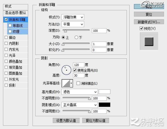Select the 等高线 sub-item label
The width and height of the screenshot is (167, 129).
tap(17, 26)
